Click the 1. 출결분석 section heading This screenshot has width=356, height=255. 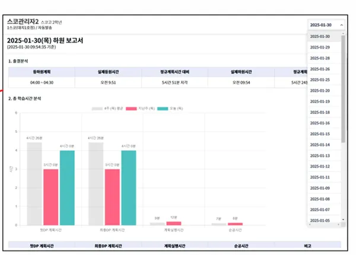tap(18, 61)
